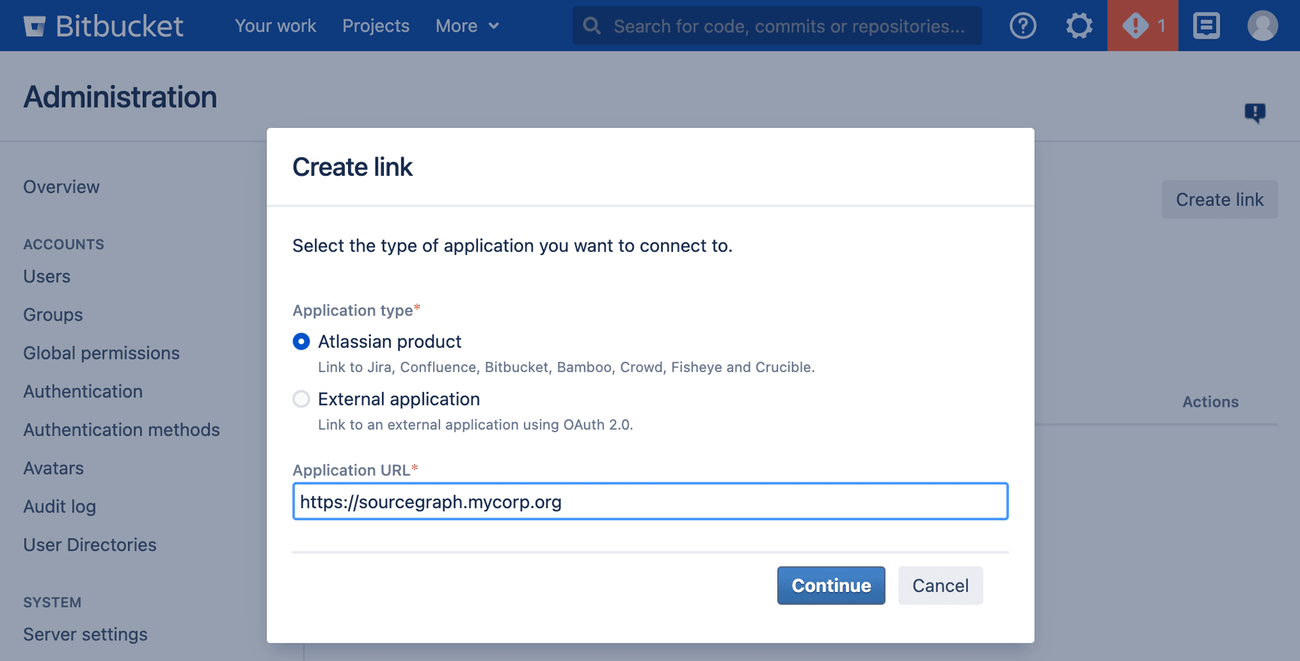
Task: Open the administration gear icon
Action: 1079,26
